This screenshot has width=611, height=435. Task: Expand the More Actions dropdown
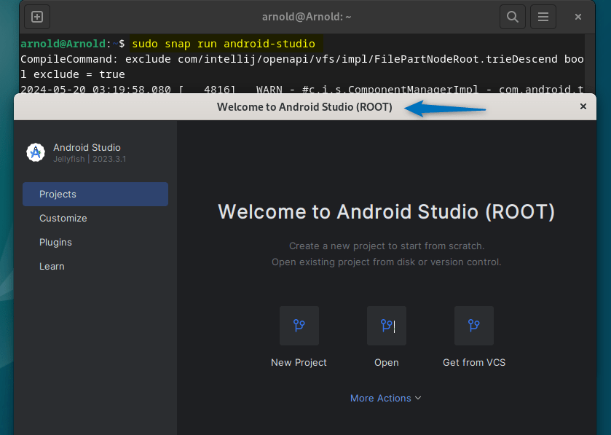click(x=385, y=398)
